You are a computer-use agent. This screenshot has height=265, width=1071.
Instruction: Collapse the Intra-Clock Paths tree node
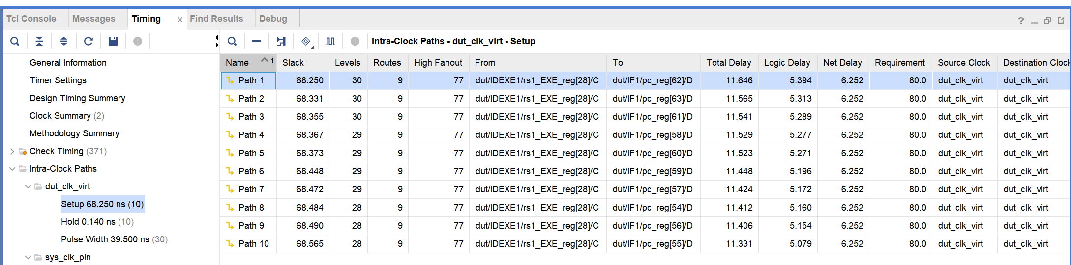[x=12, y=169]
